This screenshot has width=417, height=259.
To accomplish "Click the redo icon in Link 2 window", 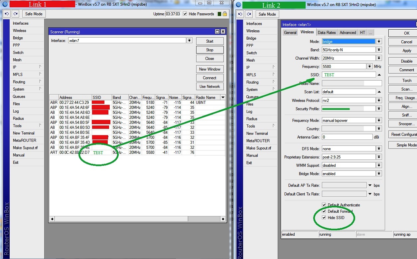I will point(249,14).
